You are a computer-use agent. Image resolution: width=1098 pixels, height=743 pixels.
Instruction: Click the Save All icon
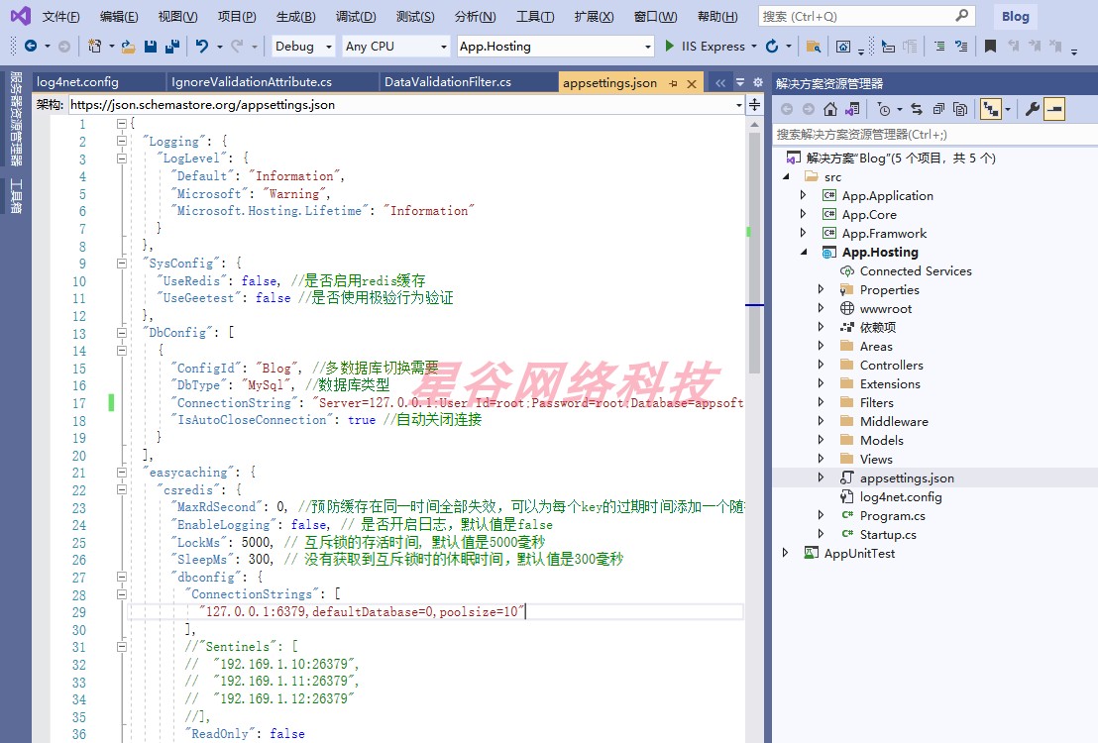coord(172,47)
